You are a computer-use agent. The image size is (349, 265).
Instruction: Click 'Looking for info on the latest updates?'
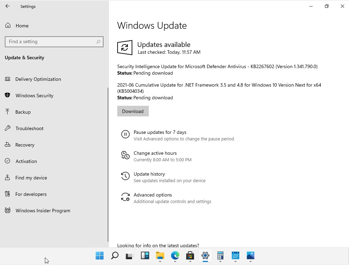[x=158, y=245]
